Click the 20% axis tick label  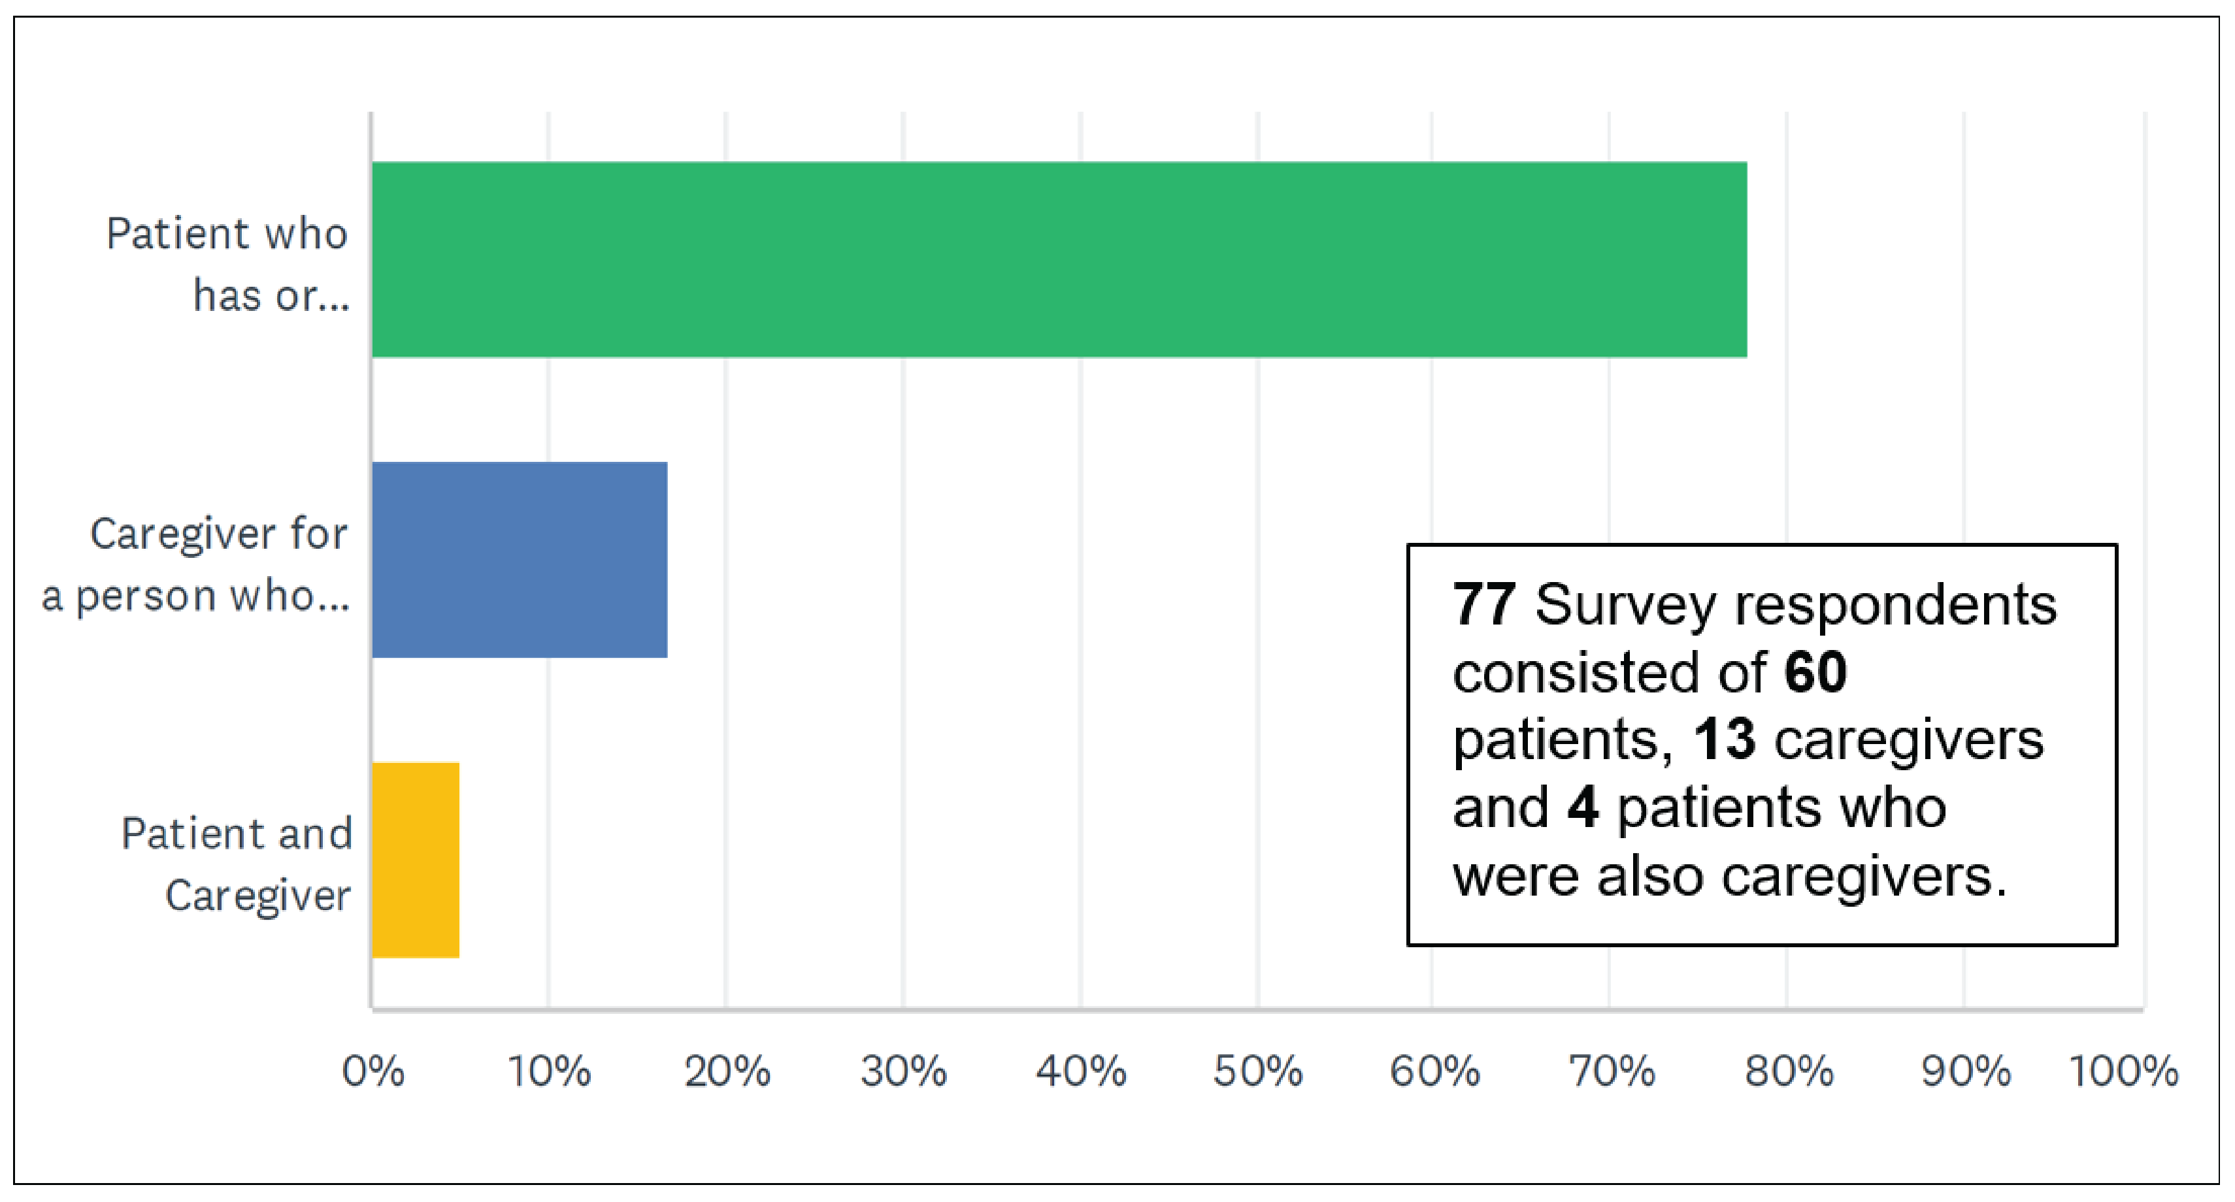pos(727,1072)
